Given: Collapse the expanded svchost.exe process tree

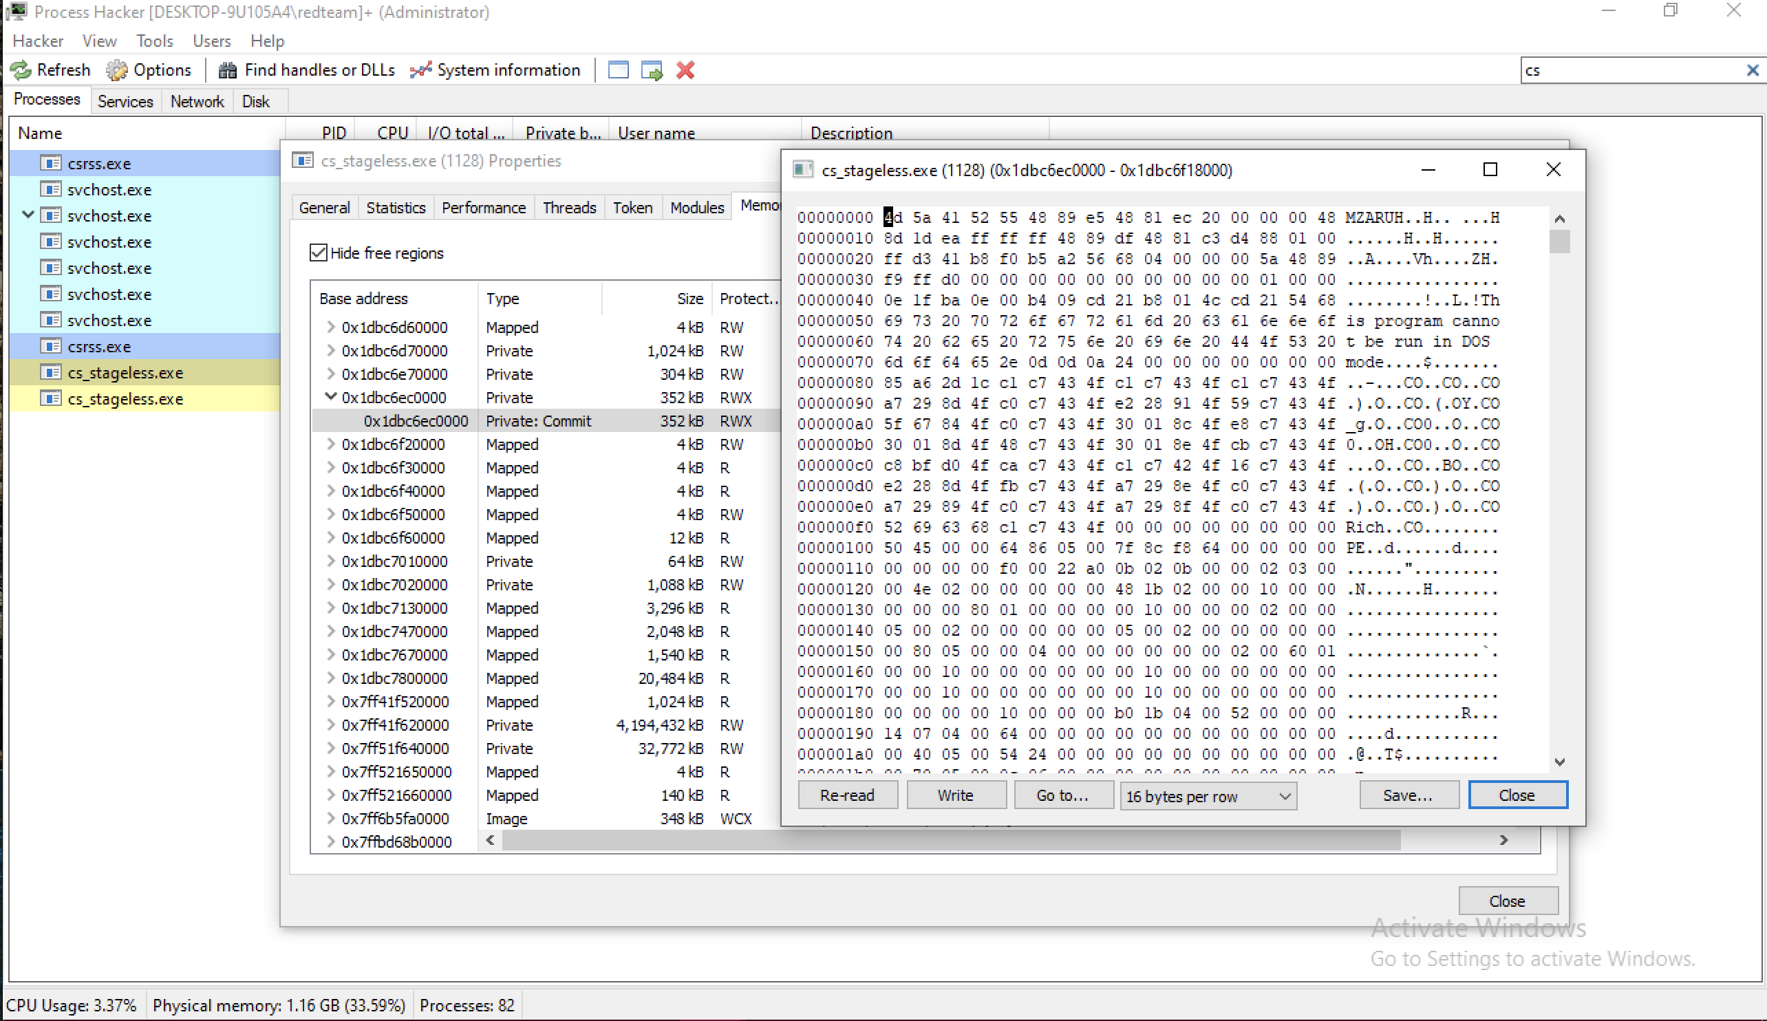Looking at the screenshot, I should pos(28,215).
